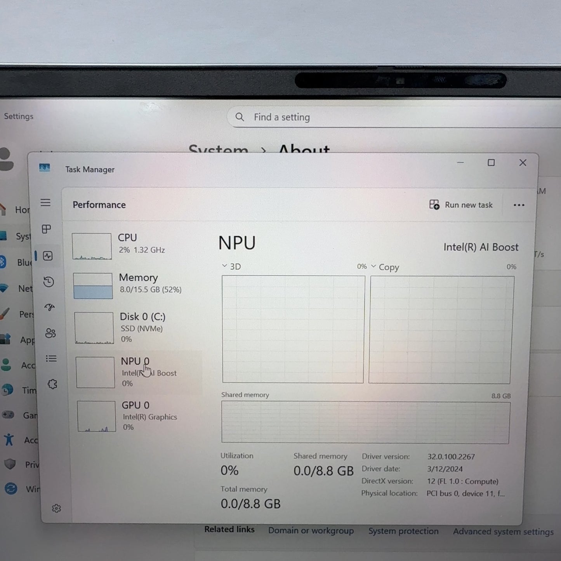This screenshot has height=561, width=561.
Task: Open the Services page puzzle icon
Action: click(52, 384)
